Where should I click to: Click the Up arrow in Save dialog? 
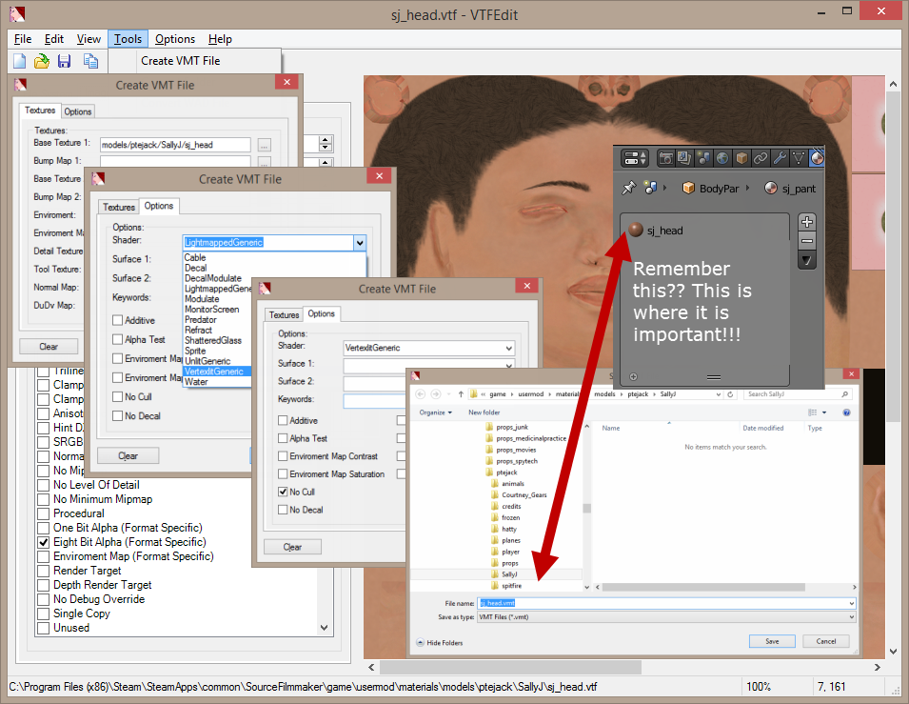461,394
